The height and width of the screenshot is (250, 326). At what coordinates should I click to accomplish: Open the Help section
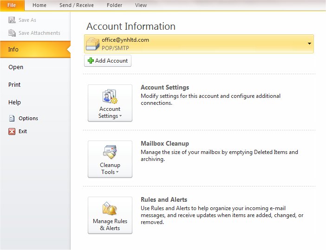pos(14,103)
